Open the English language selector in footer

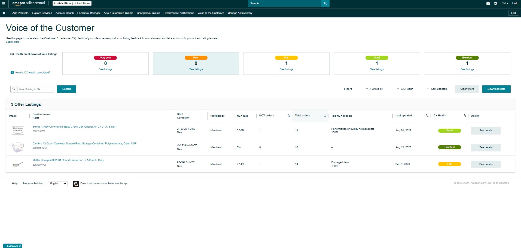57,184
